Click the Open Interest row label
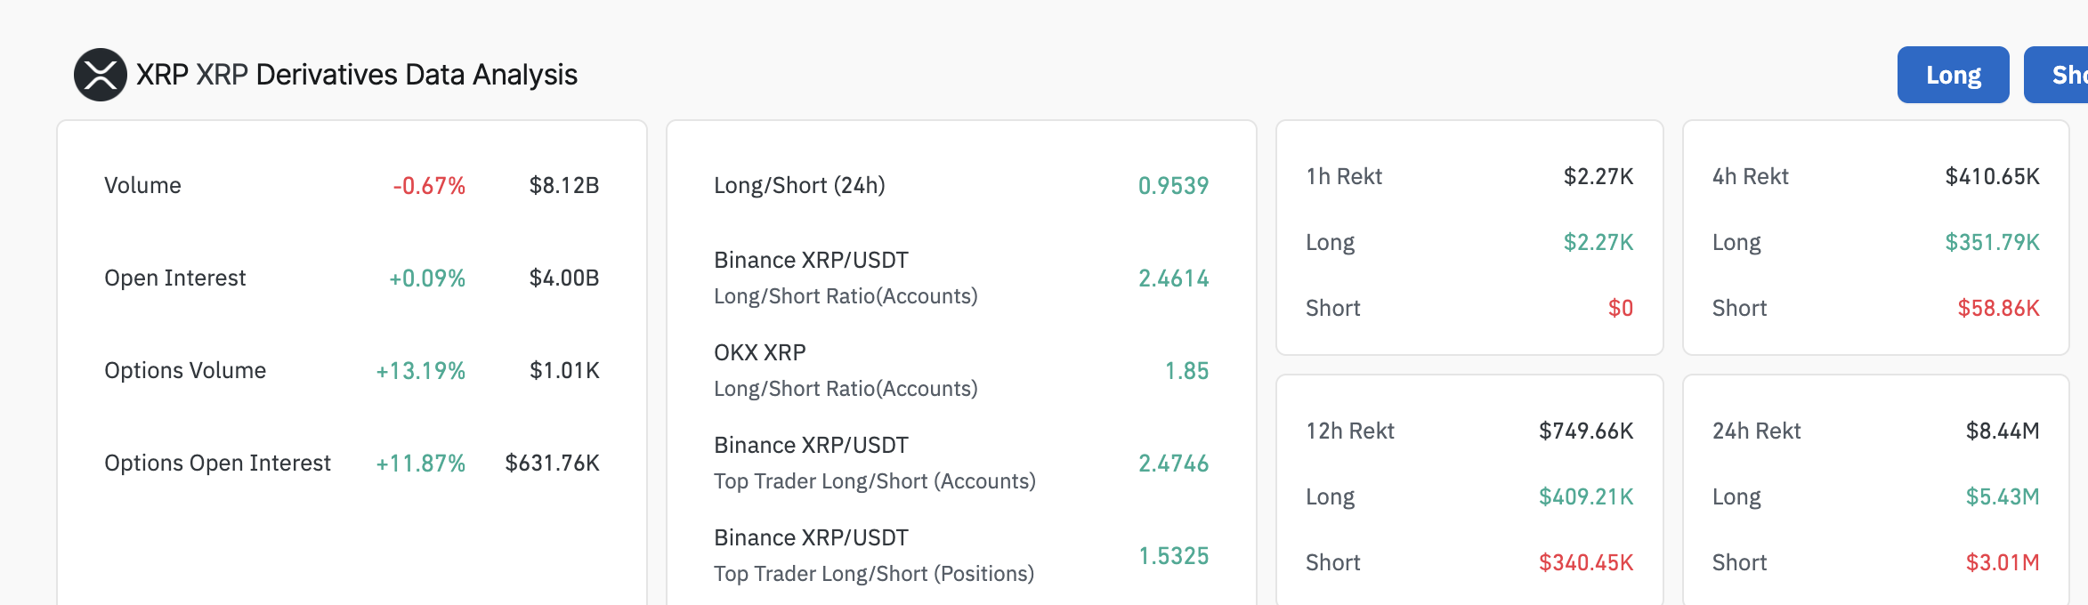 (174, 278)
